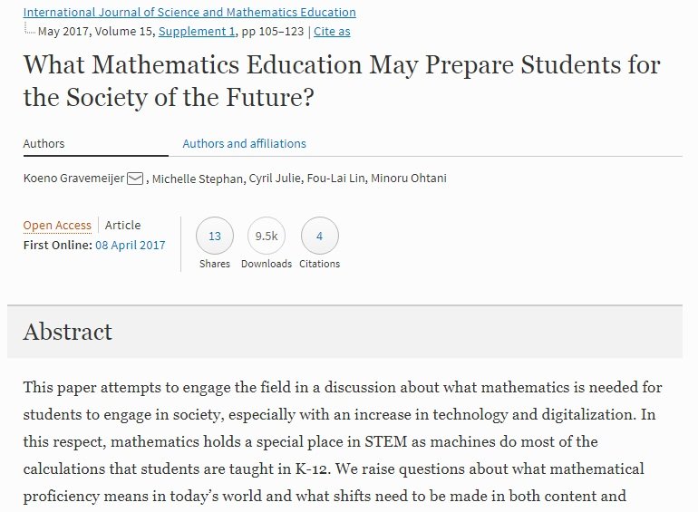The height and width of the screenshot is (512, 698).
Task: Click the author name Michelle Stephan
Action: click(x=198, y=179)
